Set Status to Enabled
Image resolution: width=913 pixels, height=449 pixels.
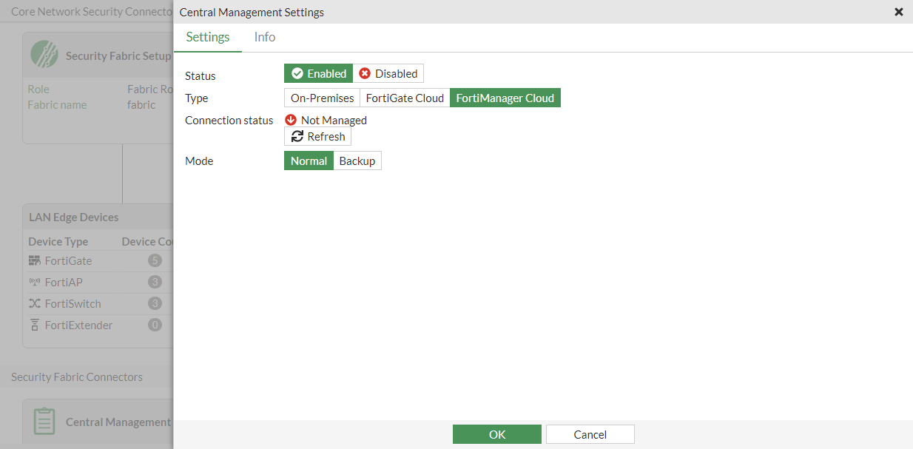[x=319, y=73]
